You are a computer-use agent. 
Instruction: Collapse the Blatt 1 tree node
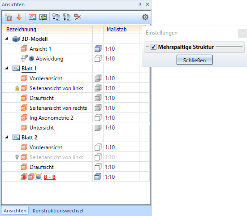coord(6,68)
